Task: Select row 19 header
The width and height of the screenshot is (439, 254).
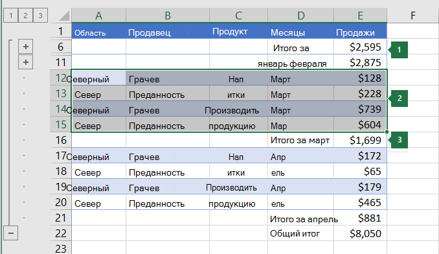Action: click(x=61, y=187)
